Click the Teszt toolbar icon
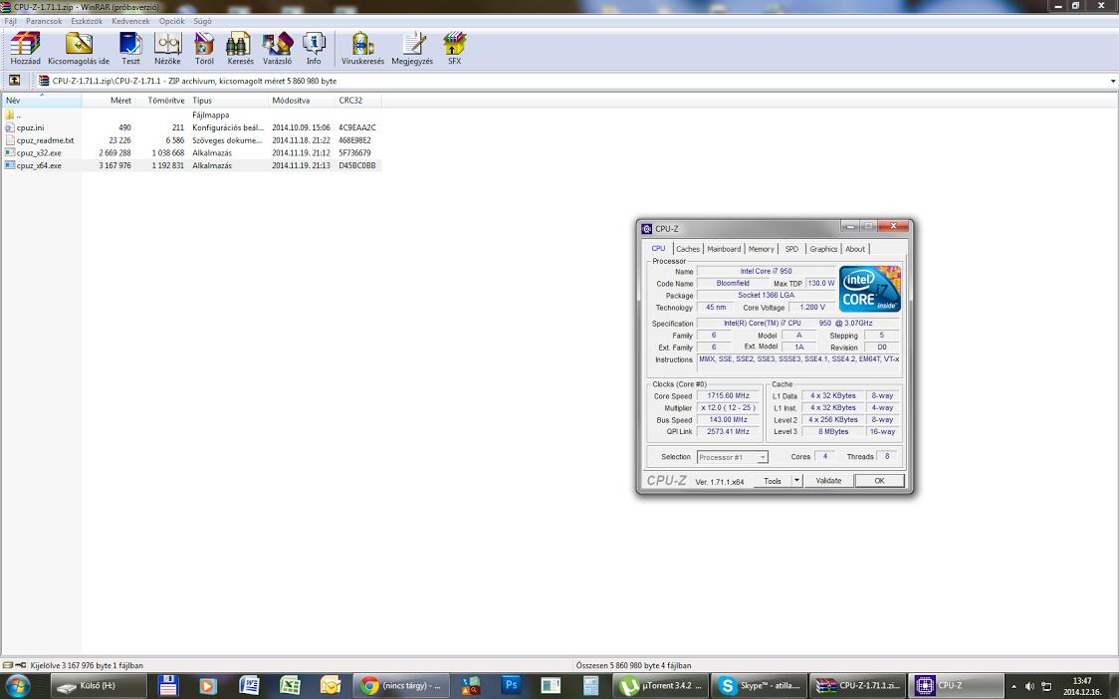 (130, 48)
